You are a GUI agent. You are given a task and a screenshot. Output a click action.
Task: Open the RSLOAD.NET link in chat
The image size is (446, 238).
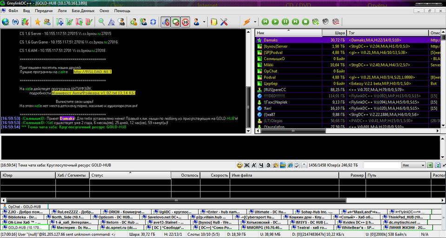tap(93, 72)
